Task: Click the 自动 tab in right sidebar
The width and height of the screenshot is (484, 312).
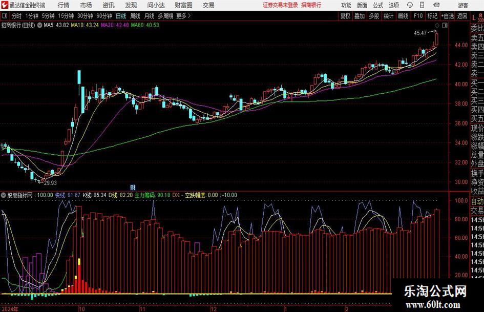Action: tap(477, 201)
